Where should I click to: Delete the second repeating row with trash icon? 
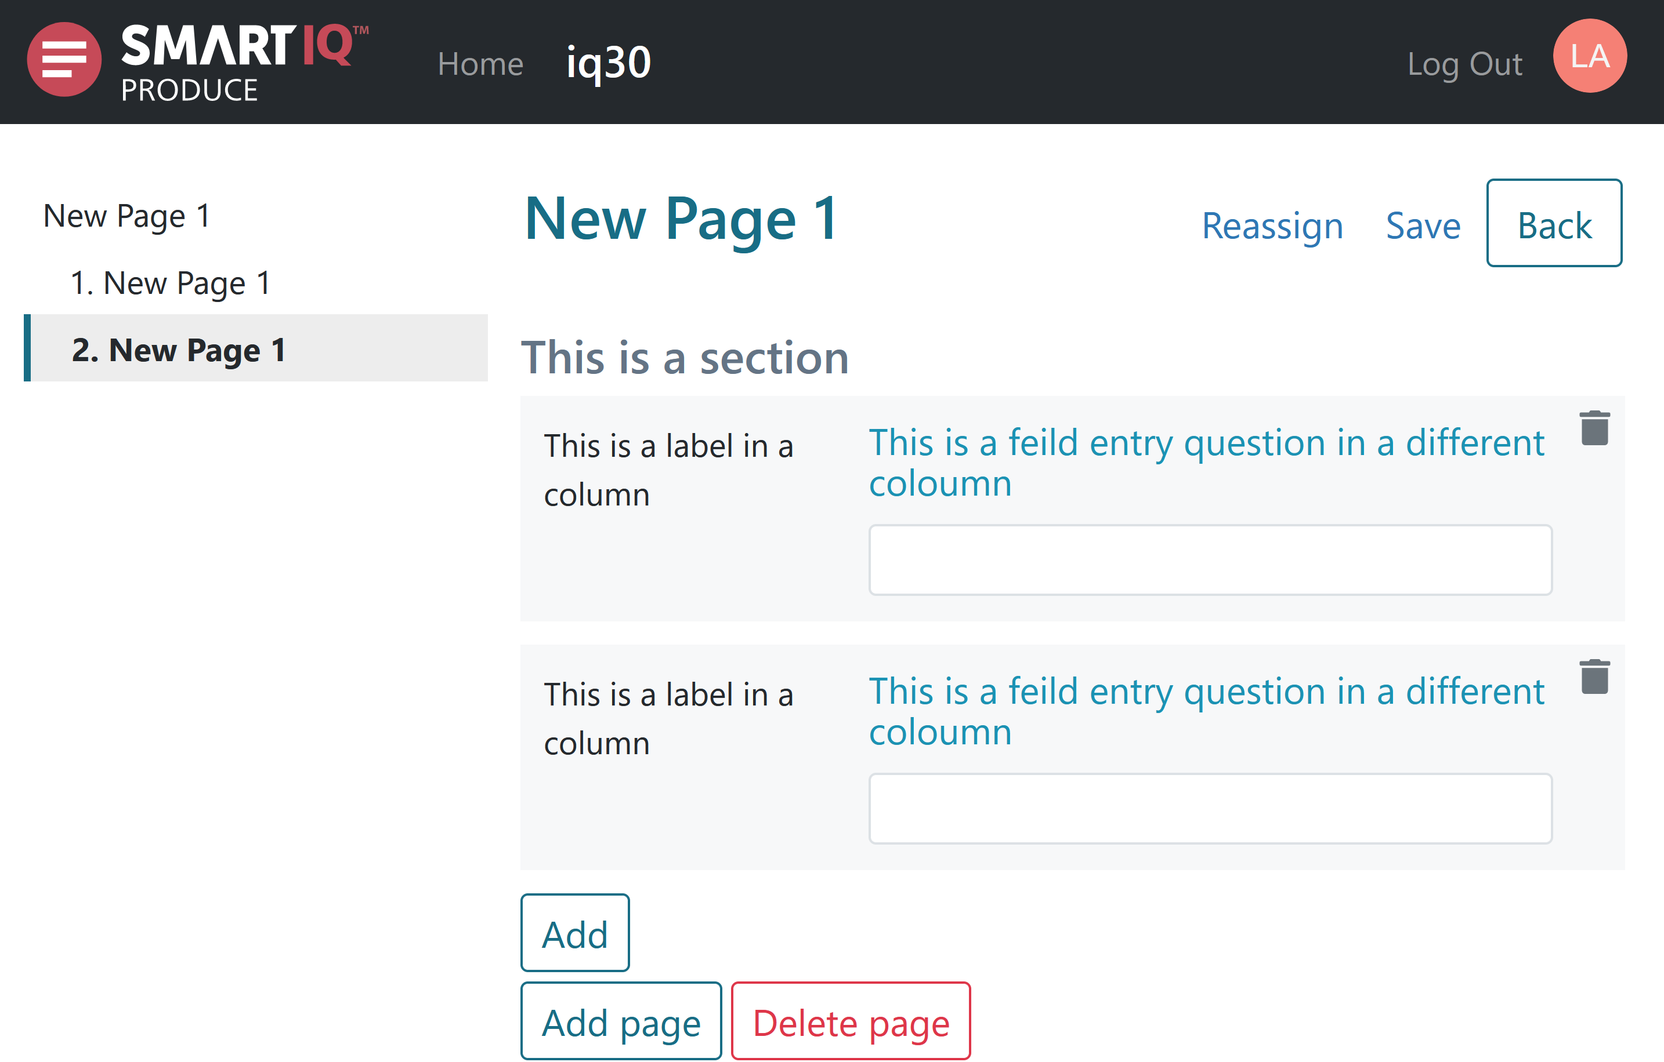click(x=1594, y=677)
